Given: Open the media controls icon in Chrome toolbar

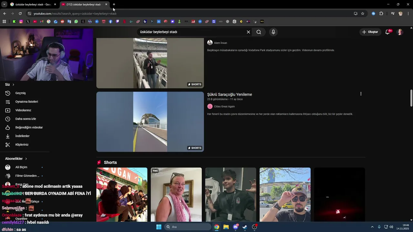Looking at the screenshot, I should coord(393,14).
